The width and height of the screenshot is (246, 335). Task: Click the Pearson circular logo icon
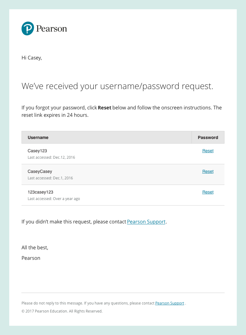[x=28, y=29]
